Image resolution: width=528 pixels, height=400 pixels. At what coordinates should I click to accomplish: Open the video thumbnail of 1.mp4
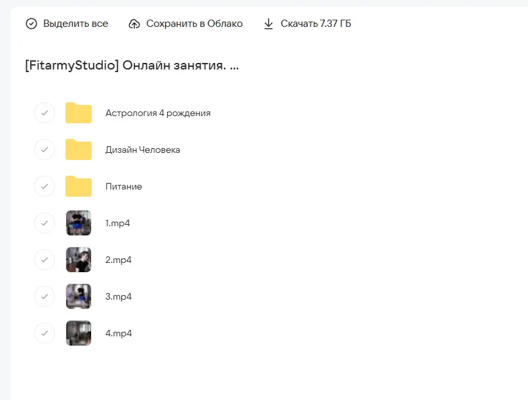(x=78, y=223)
